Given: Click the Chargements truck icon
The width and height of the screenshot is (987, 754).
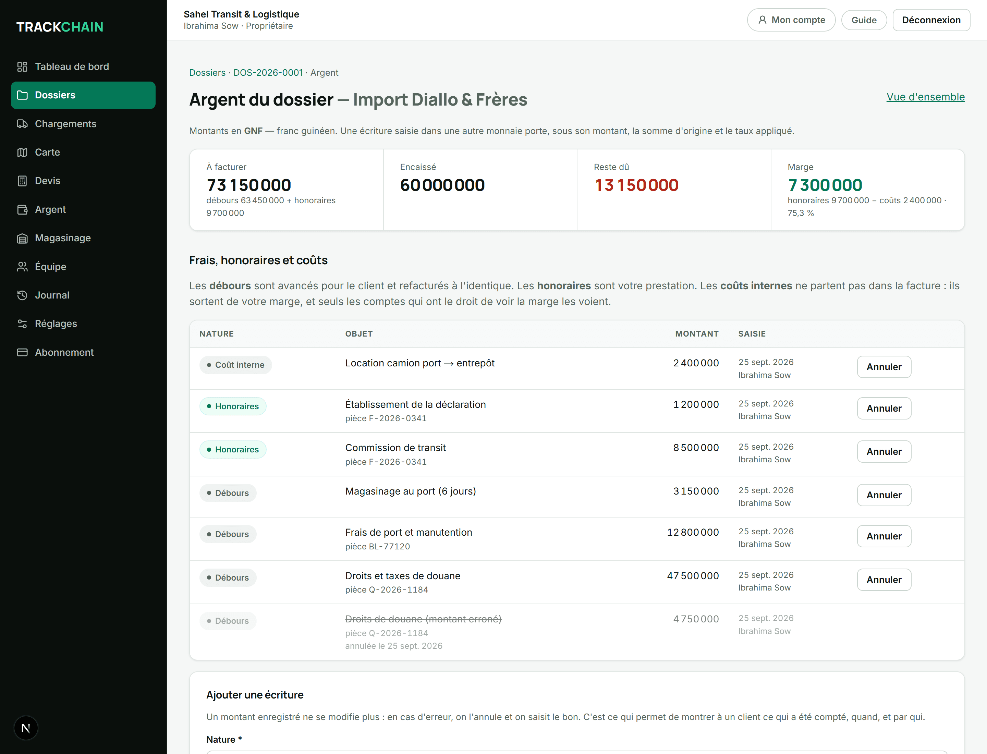Looking at the screenshot, I should tap(22, 124).
